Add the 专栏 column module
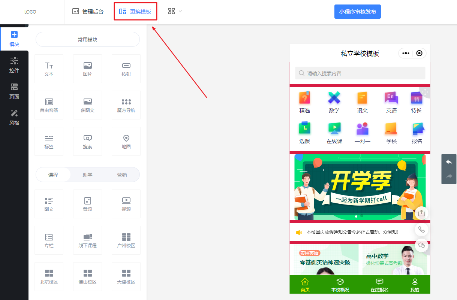The width and height of the screenshot is (457, 300). [49, 240]
